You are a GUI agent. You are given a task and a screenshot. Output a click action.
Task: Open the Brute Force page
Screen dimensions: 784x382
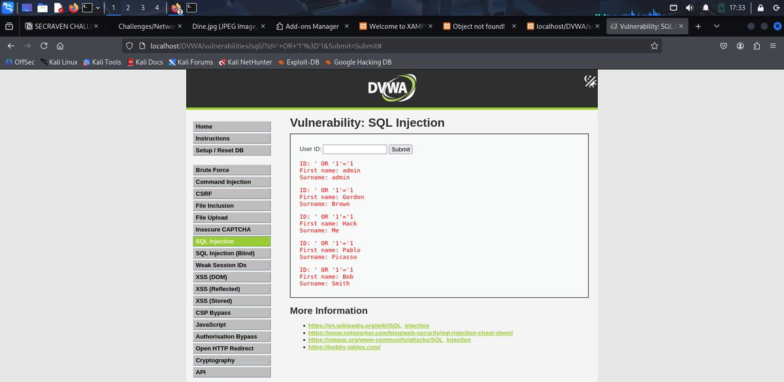[232, 170]
